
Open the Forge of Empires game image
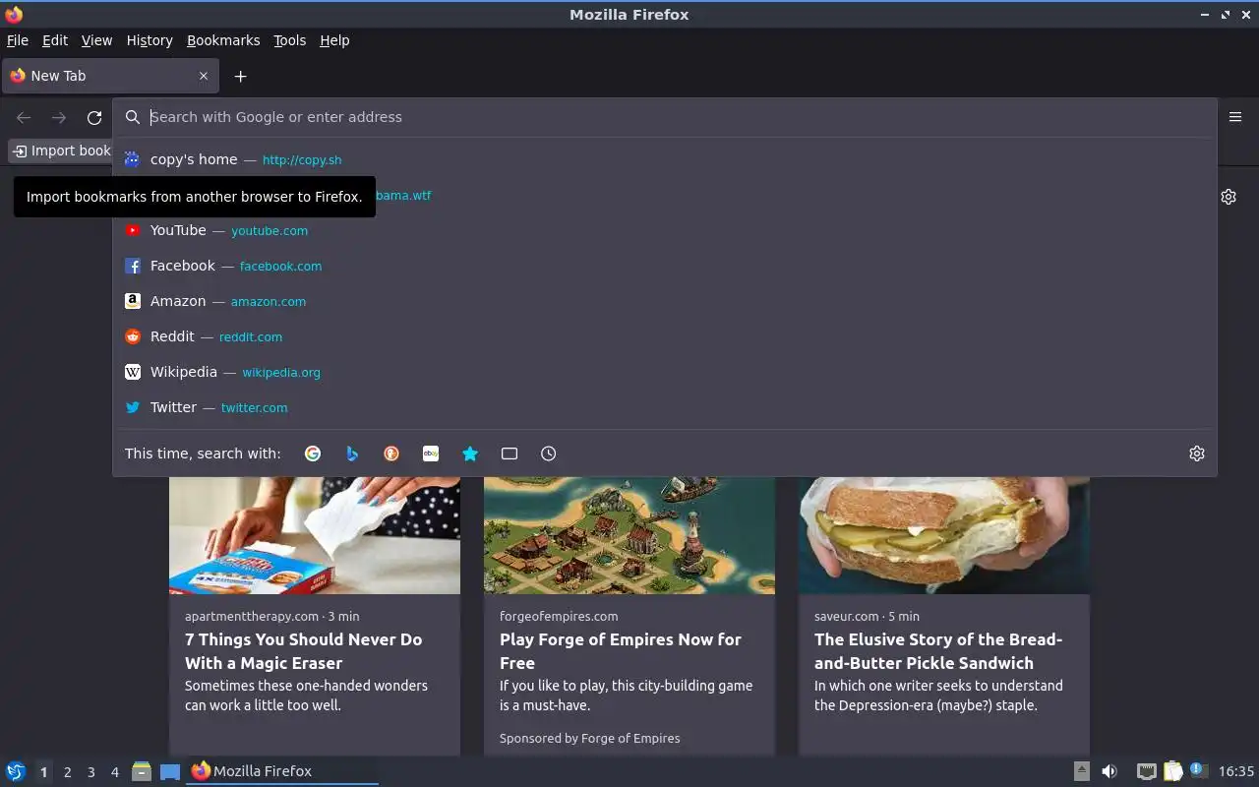pos(629,536)
